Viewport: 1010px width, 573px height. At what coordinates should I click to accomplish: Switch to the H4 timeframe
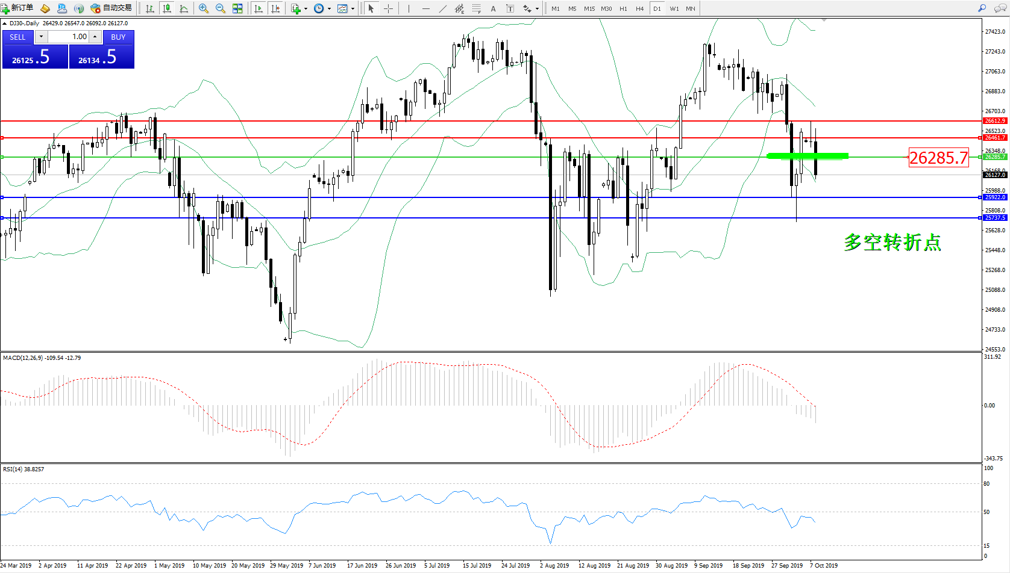(640, 8)
